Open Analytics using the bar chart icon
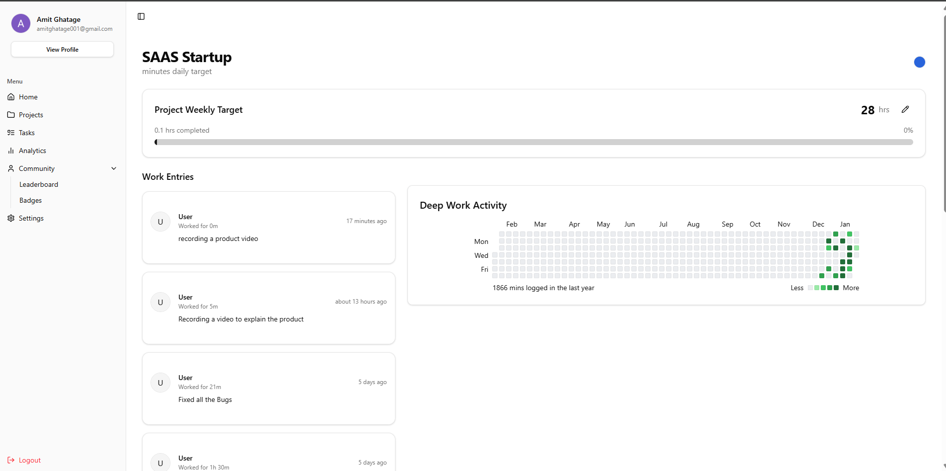The width and height of the screenshot is (946, 471). tap(11, 151)
